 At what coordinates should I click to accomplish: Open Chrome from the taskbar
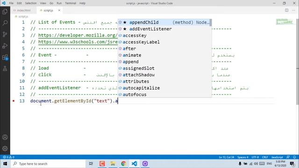(123, 164)
